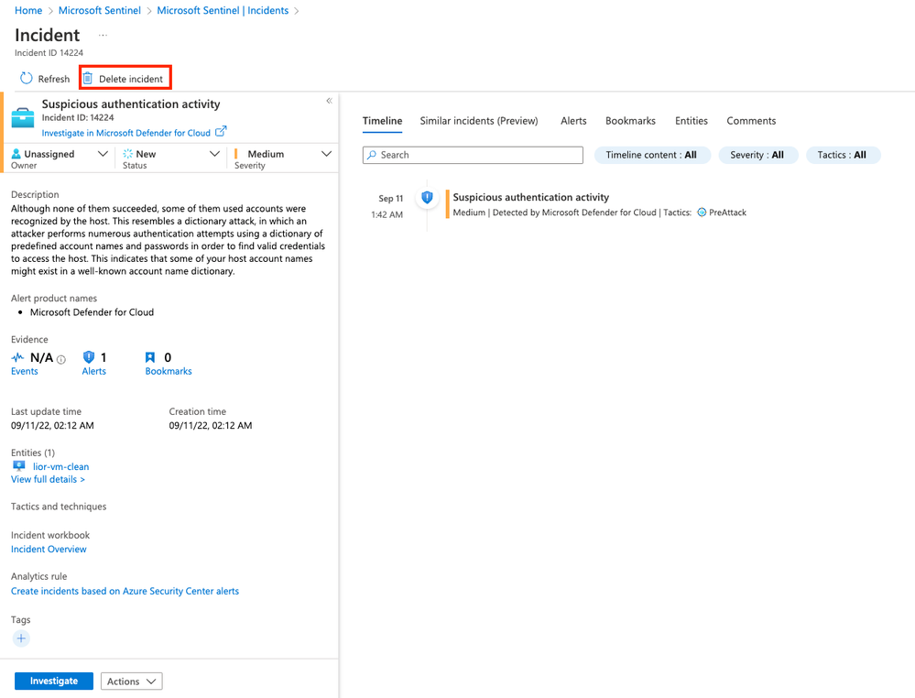Click the magnifier icon in Search box
Image resolution: width=915 pixels, height=698 pixels.
(x=372, y=155)
